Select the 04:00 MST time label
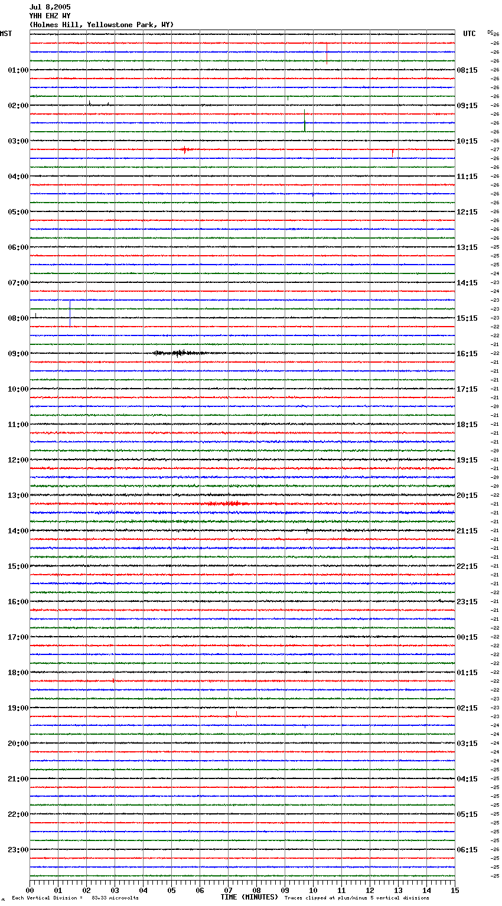The width and height of the screenshot is (502, 906). point(18,177)
